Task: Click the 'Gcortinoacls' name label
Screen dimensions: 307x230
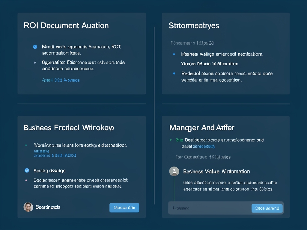Action: (x=48, y=207)
